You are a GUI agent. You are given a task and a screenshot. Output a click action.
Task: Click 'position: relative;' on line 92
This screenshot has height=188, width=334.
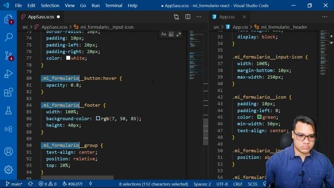pos(72,159)
